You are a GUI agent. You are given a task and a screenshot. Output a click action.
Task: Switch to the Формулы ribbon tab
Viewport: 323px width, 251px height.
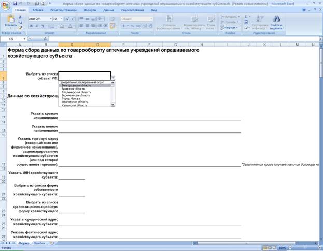click(90, 10)
